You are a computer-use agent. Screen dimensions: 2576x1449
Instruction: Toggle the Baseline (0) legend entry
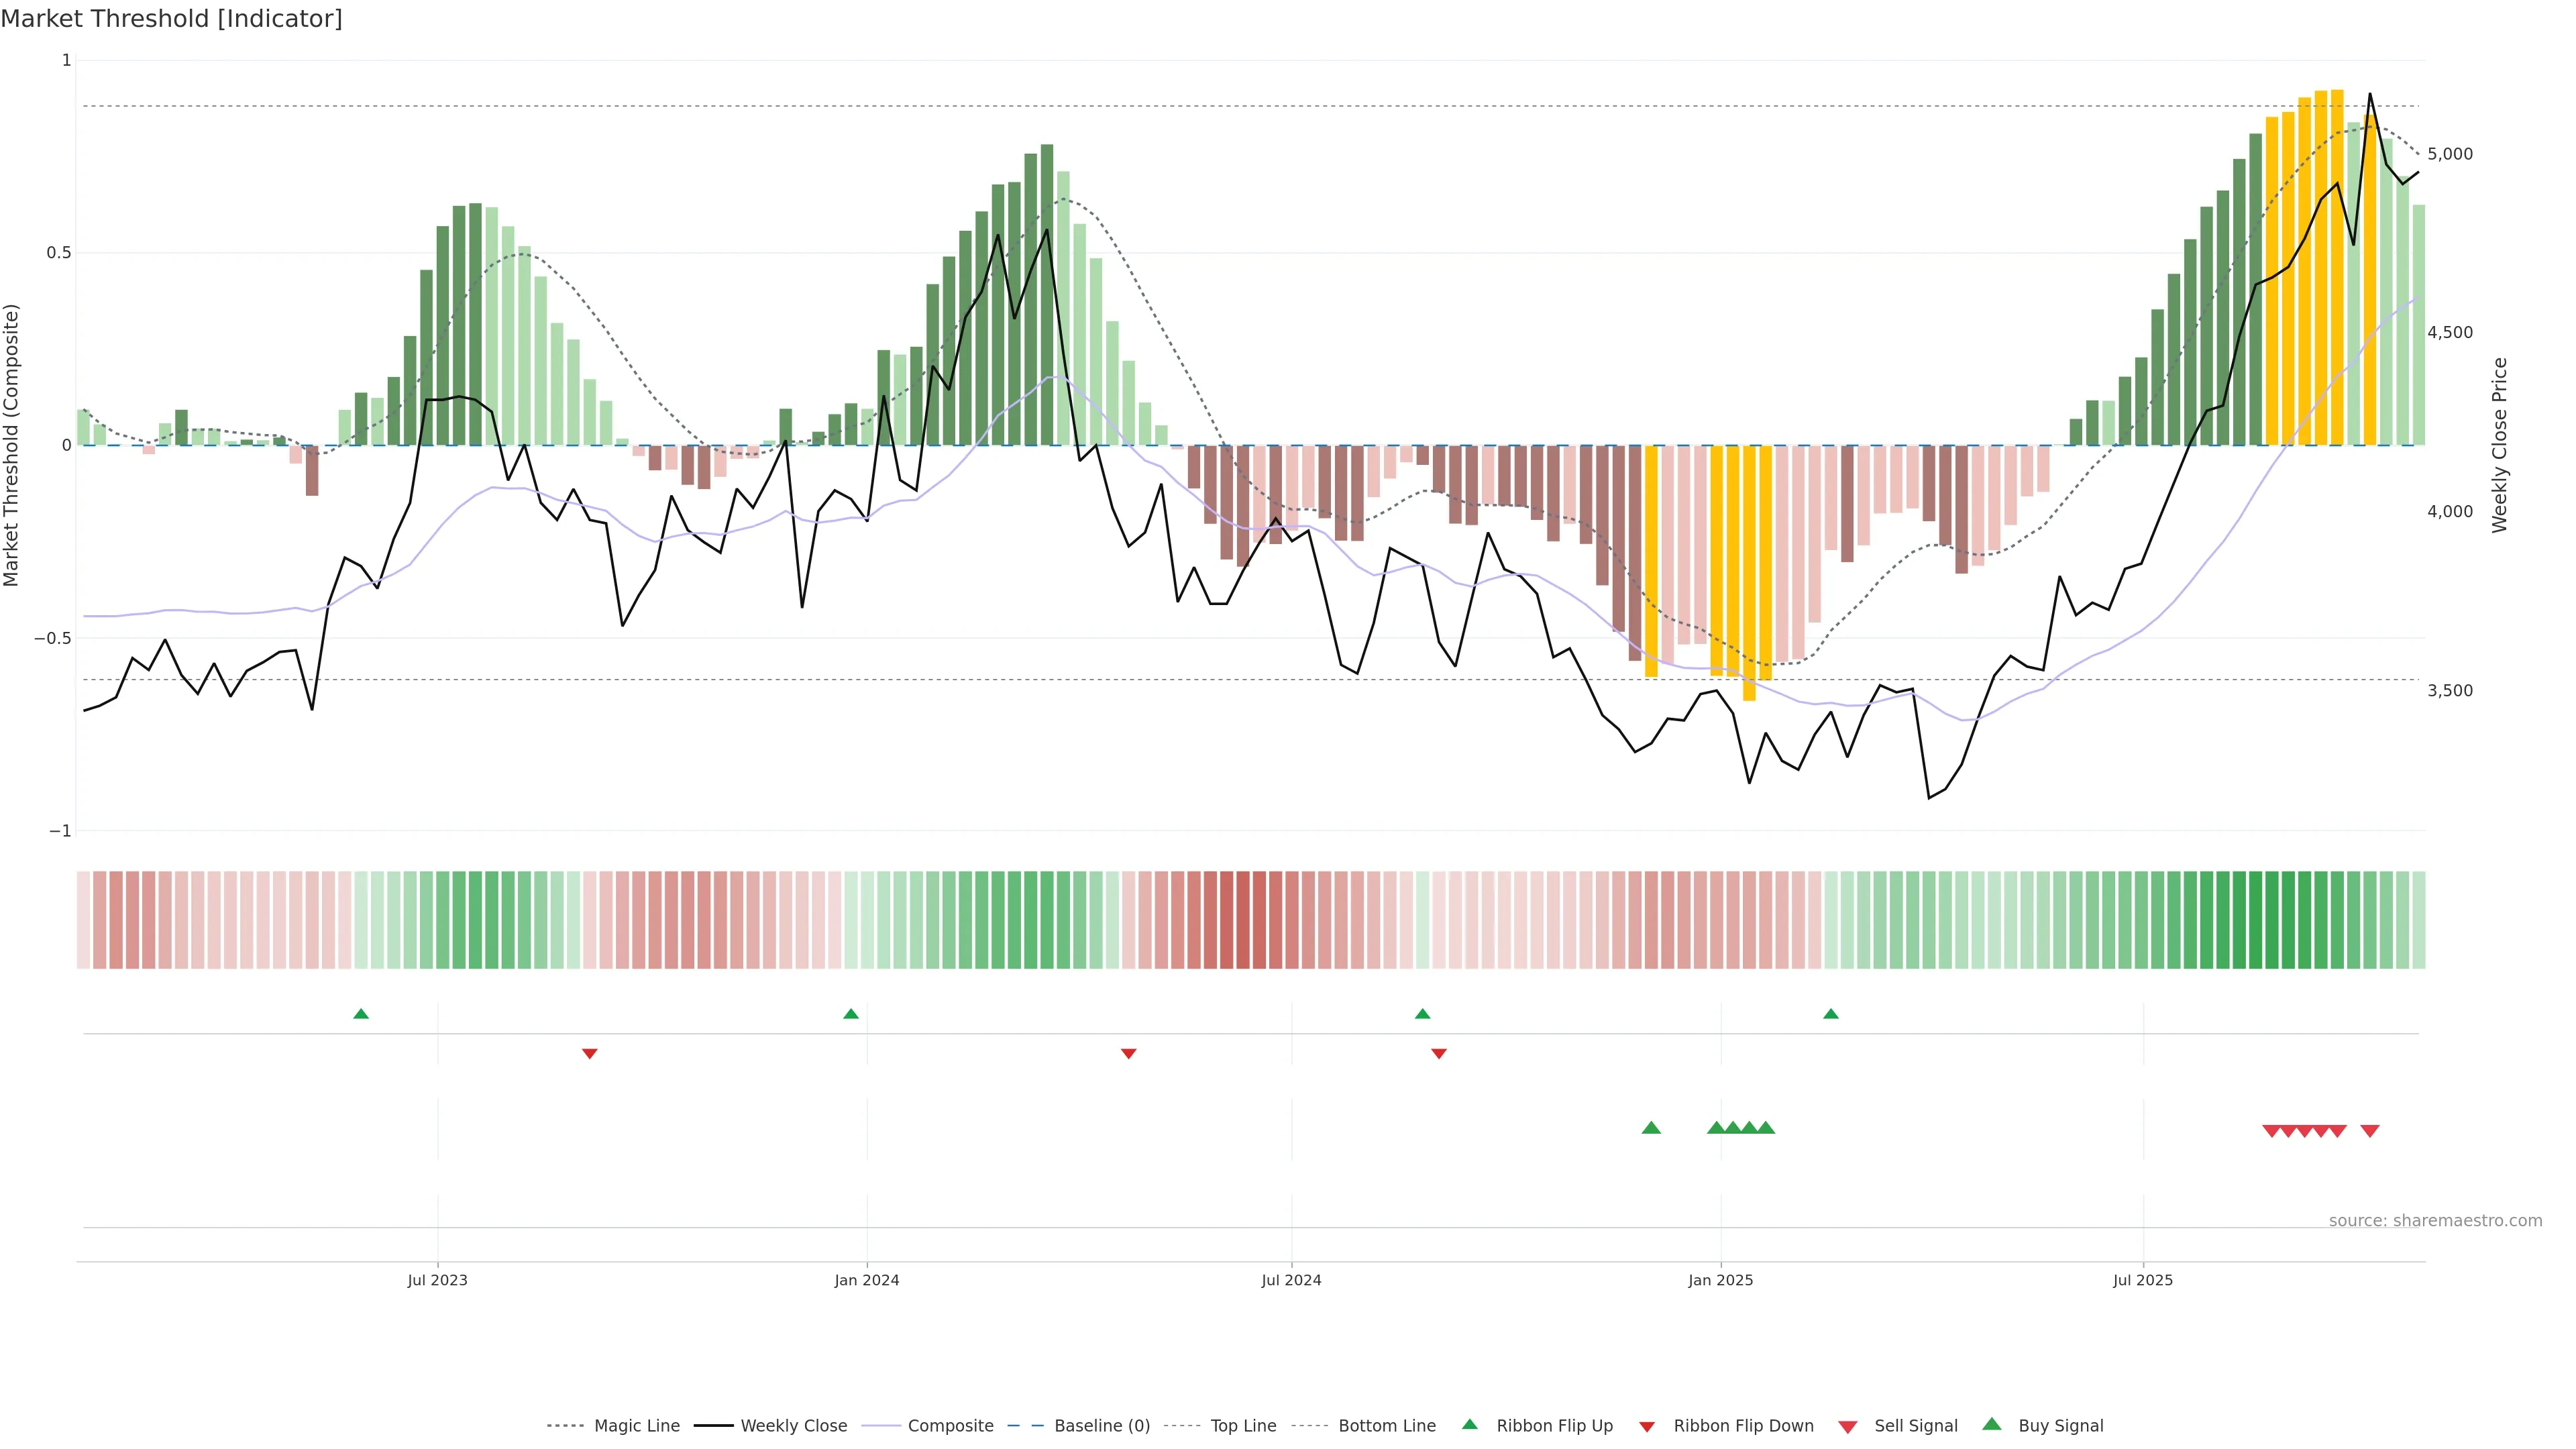tap(1101, 1426)
